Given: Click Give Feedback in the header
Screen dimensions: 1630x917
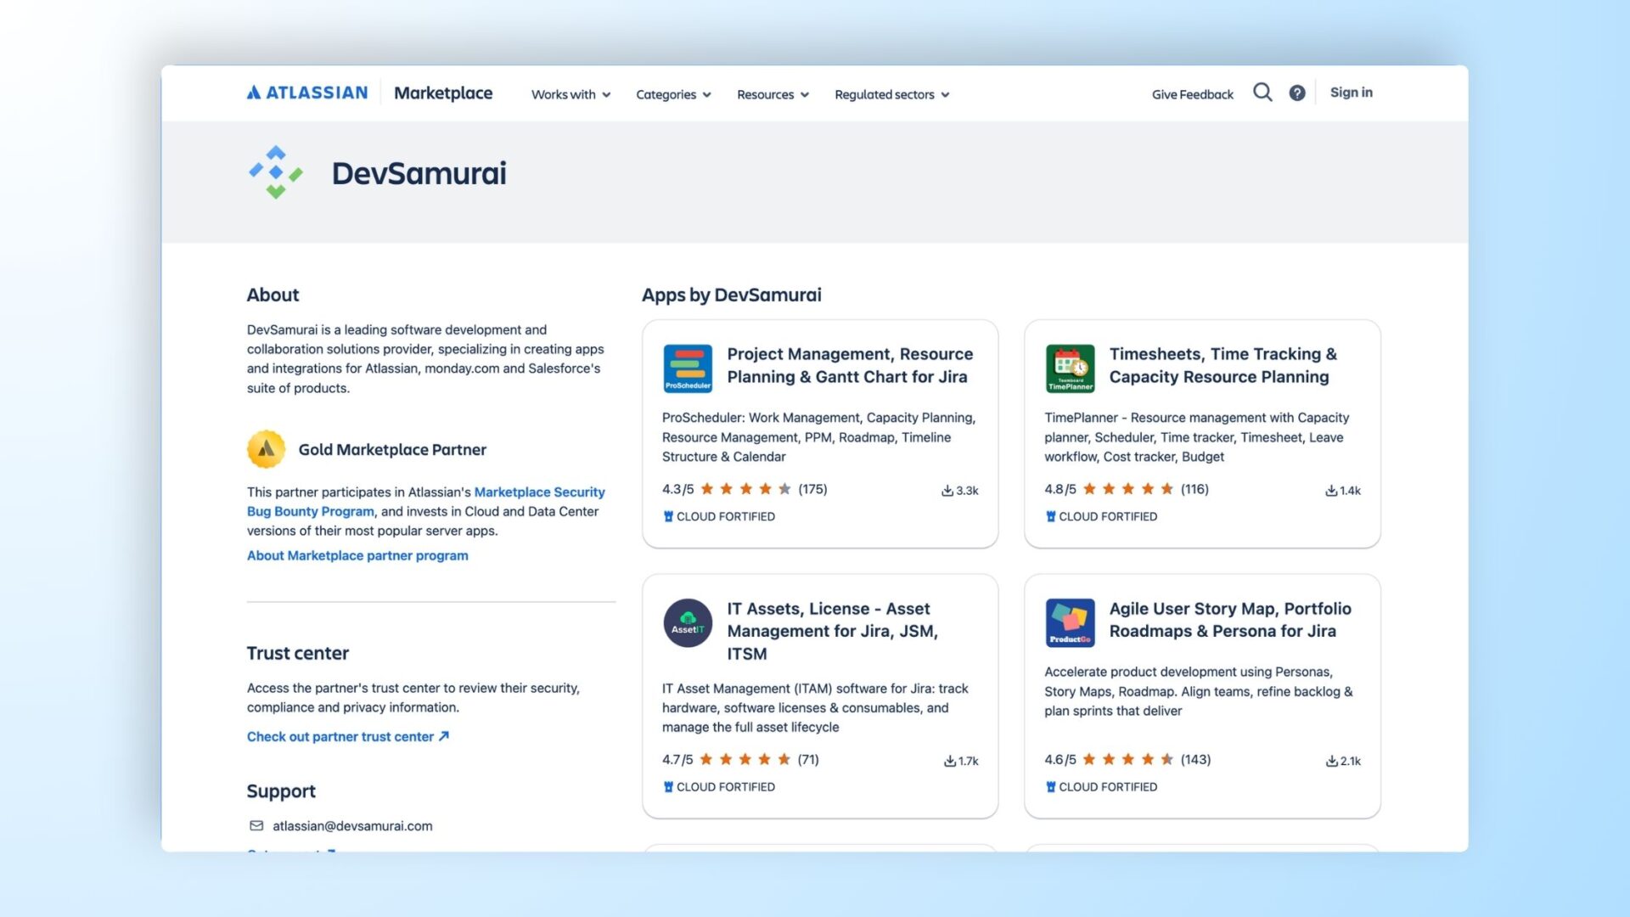Looking at the screenshot, I should pyautogui.click(x=1192, y=94).
